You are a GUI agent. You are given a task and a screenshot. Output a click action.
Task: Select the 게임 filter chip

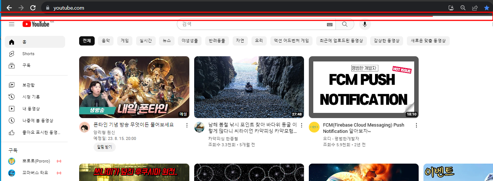pyautogui.click(x=125, y=41)
